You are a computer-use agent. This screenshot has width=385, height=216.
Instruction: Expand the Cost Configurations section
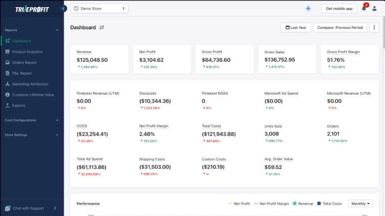(x=31, y=120)
